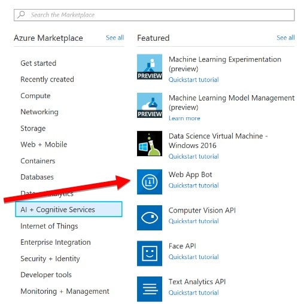Open Quickstart tutorial for Machine Learning Experimentation
The width and height of the screenshot is (304, 304).
click(x=194, y=80)
